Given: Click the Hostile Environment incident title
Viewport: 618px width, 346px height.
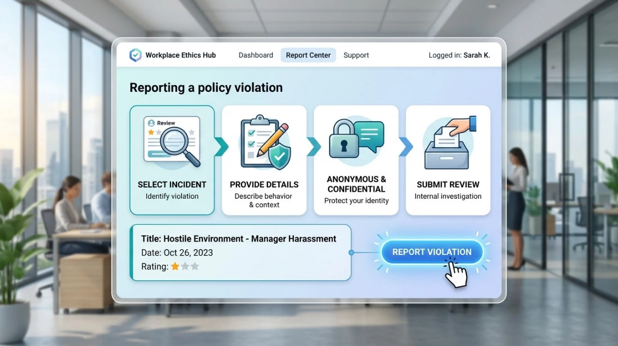Looking at the screenshot, I should click(x=238, y=239).
